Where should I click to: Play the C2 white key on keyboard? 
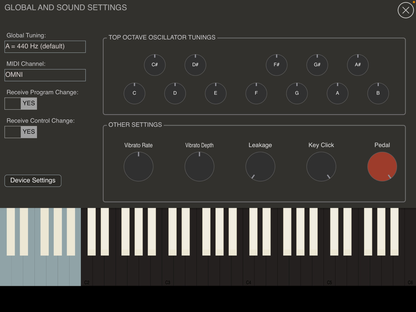click(87, 271)
